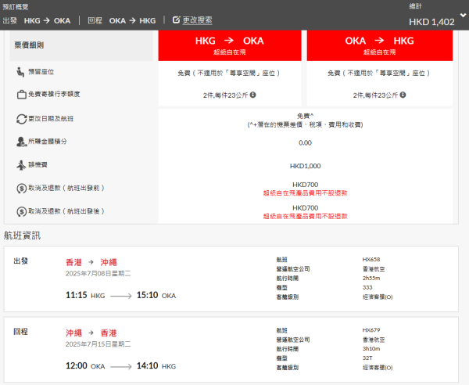Expand the total HKD 1,402 chevron
Viewport: 469px width, 385px height.
[463, 15]
